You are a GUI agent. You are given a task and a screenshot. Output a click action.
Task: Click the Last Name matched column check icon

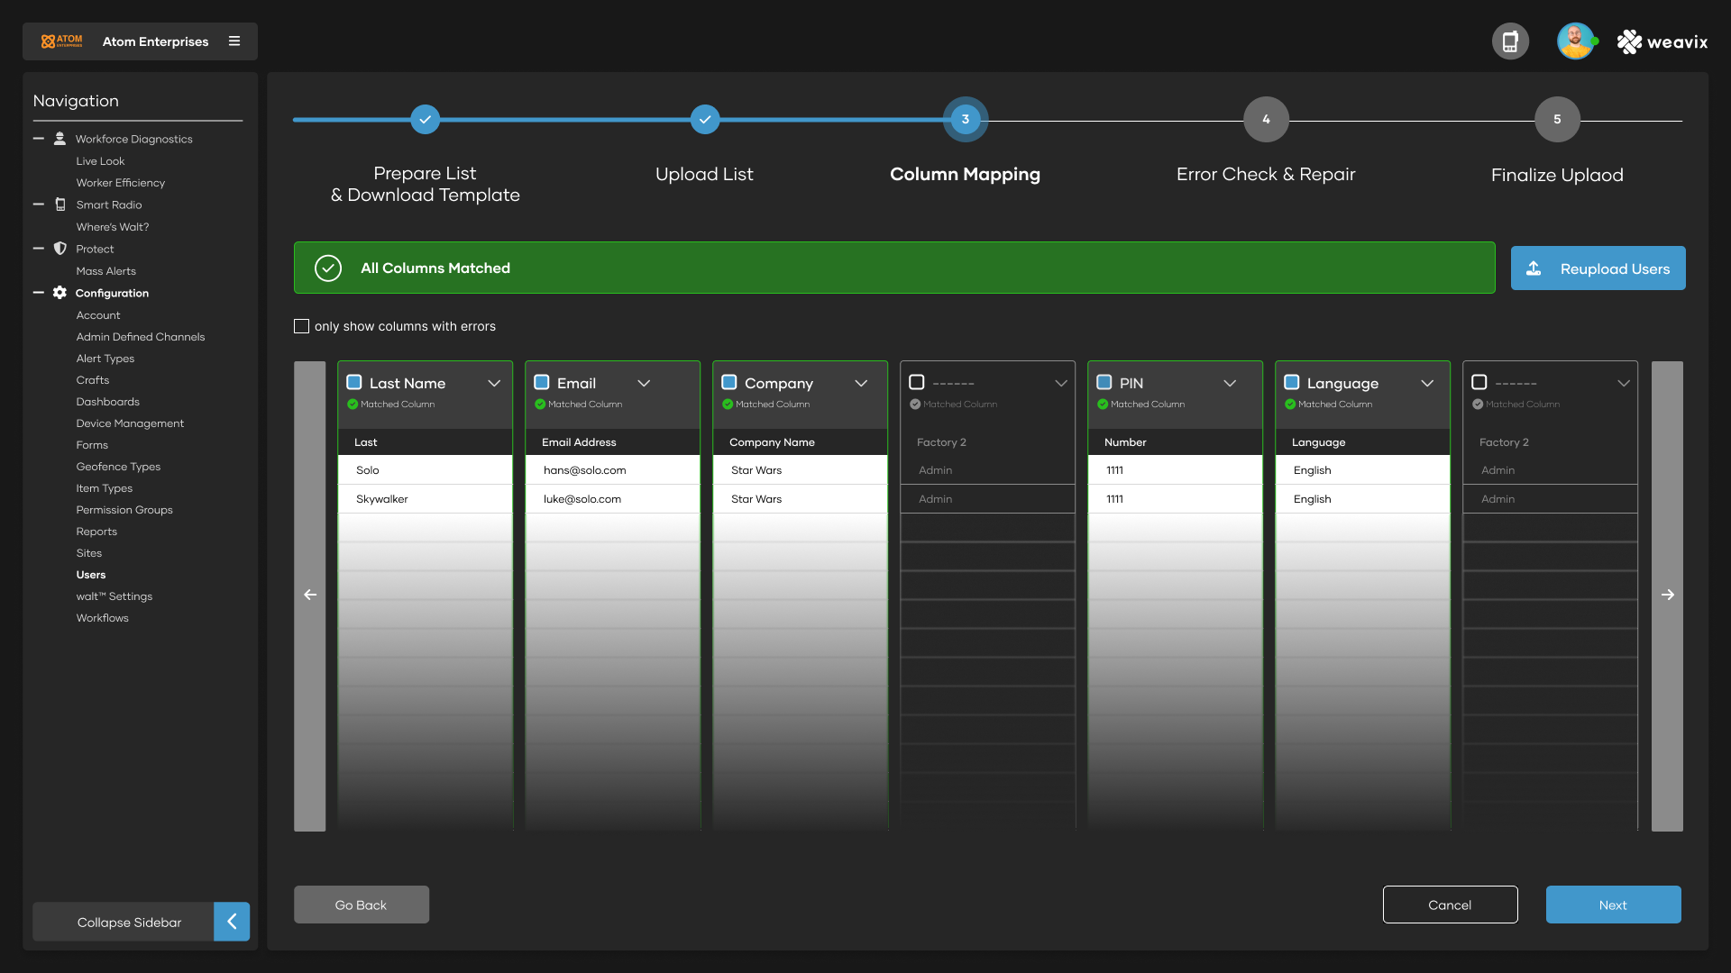(x=353, y=405)
